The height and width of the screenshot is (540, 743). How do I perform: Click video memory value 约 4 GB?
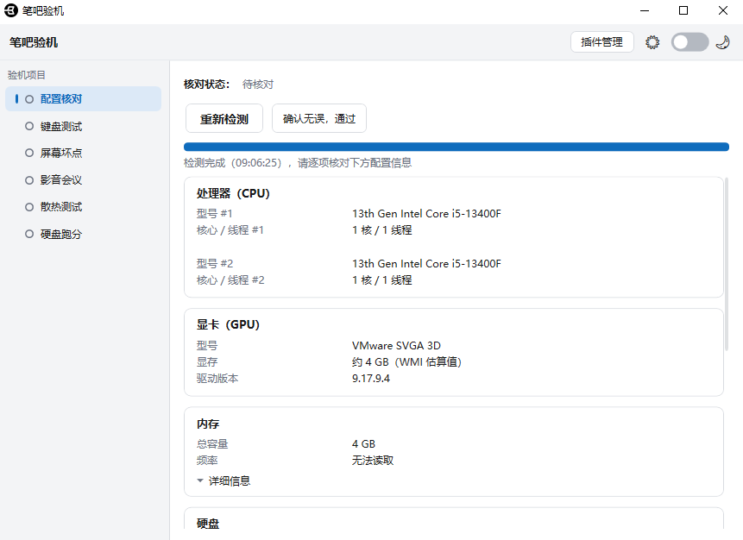pyautogui.click(x=406, y=362)
